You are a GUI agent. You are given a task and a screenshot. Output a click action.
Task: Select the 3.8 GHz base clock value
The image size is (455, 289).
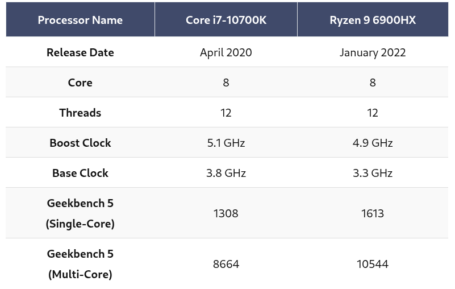(x=226, y=173)
